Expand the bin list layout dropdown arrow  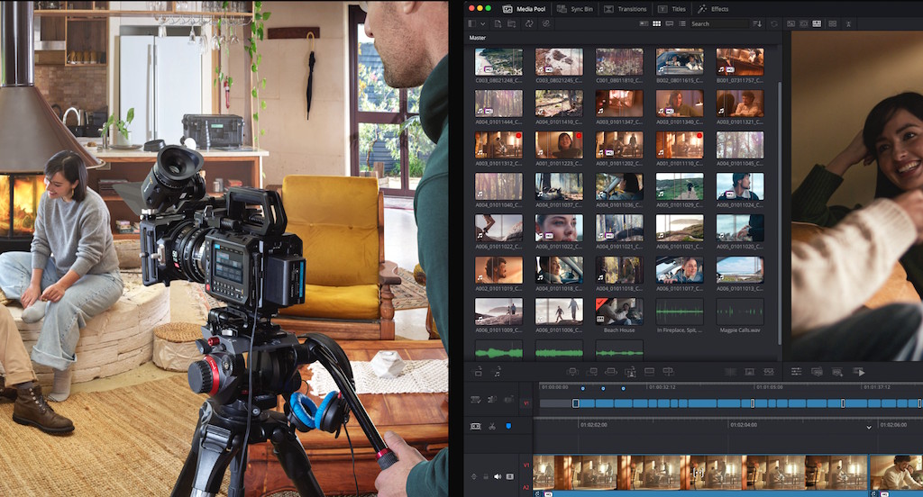(483, 23)
